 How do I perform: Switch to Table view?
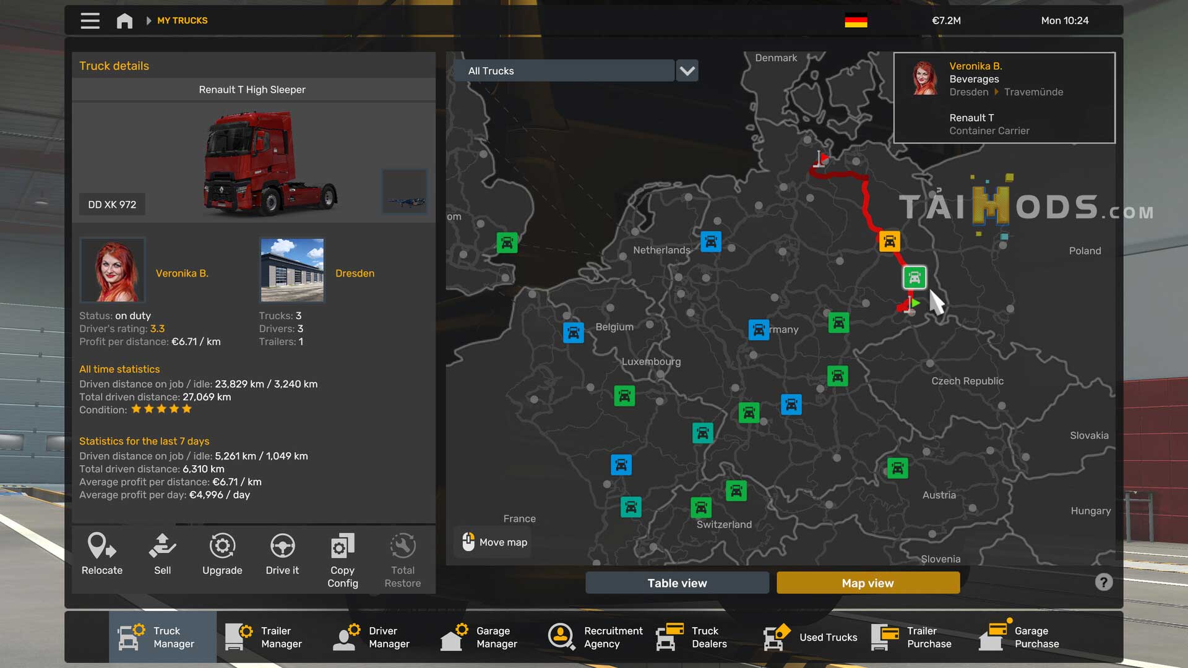[x=677, y=583]
